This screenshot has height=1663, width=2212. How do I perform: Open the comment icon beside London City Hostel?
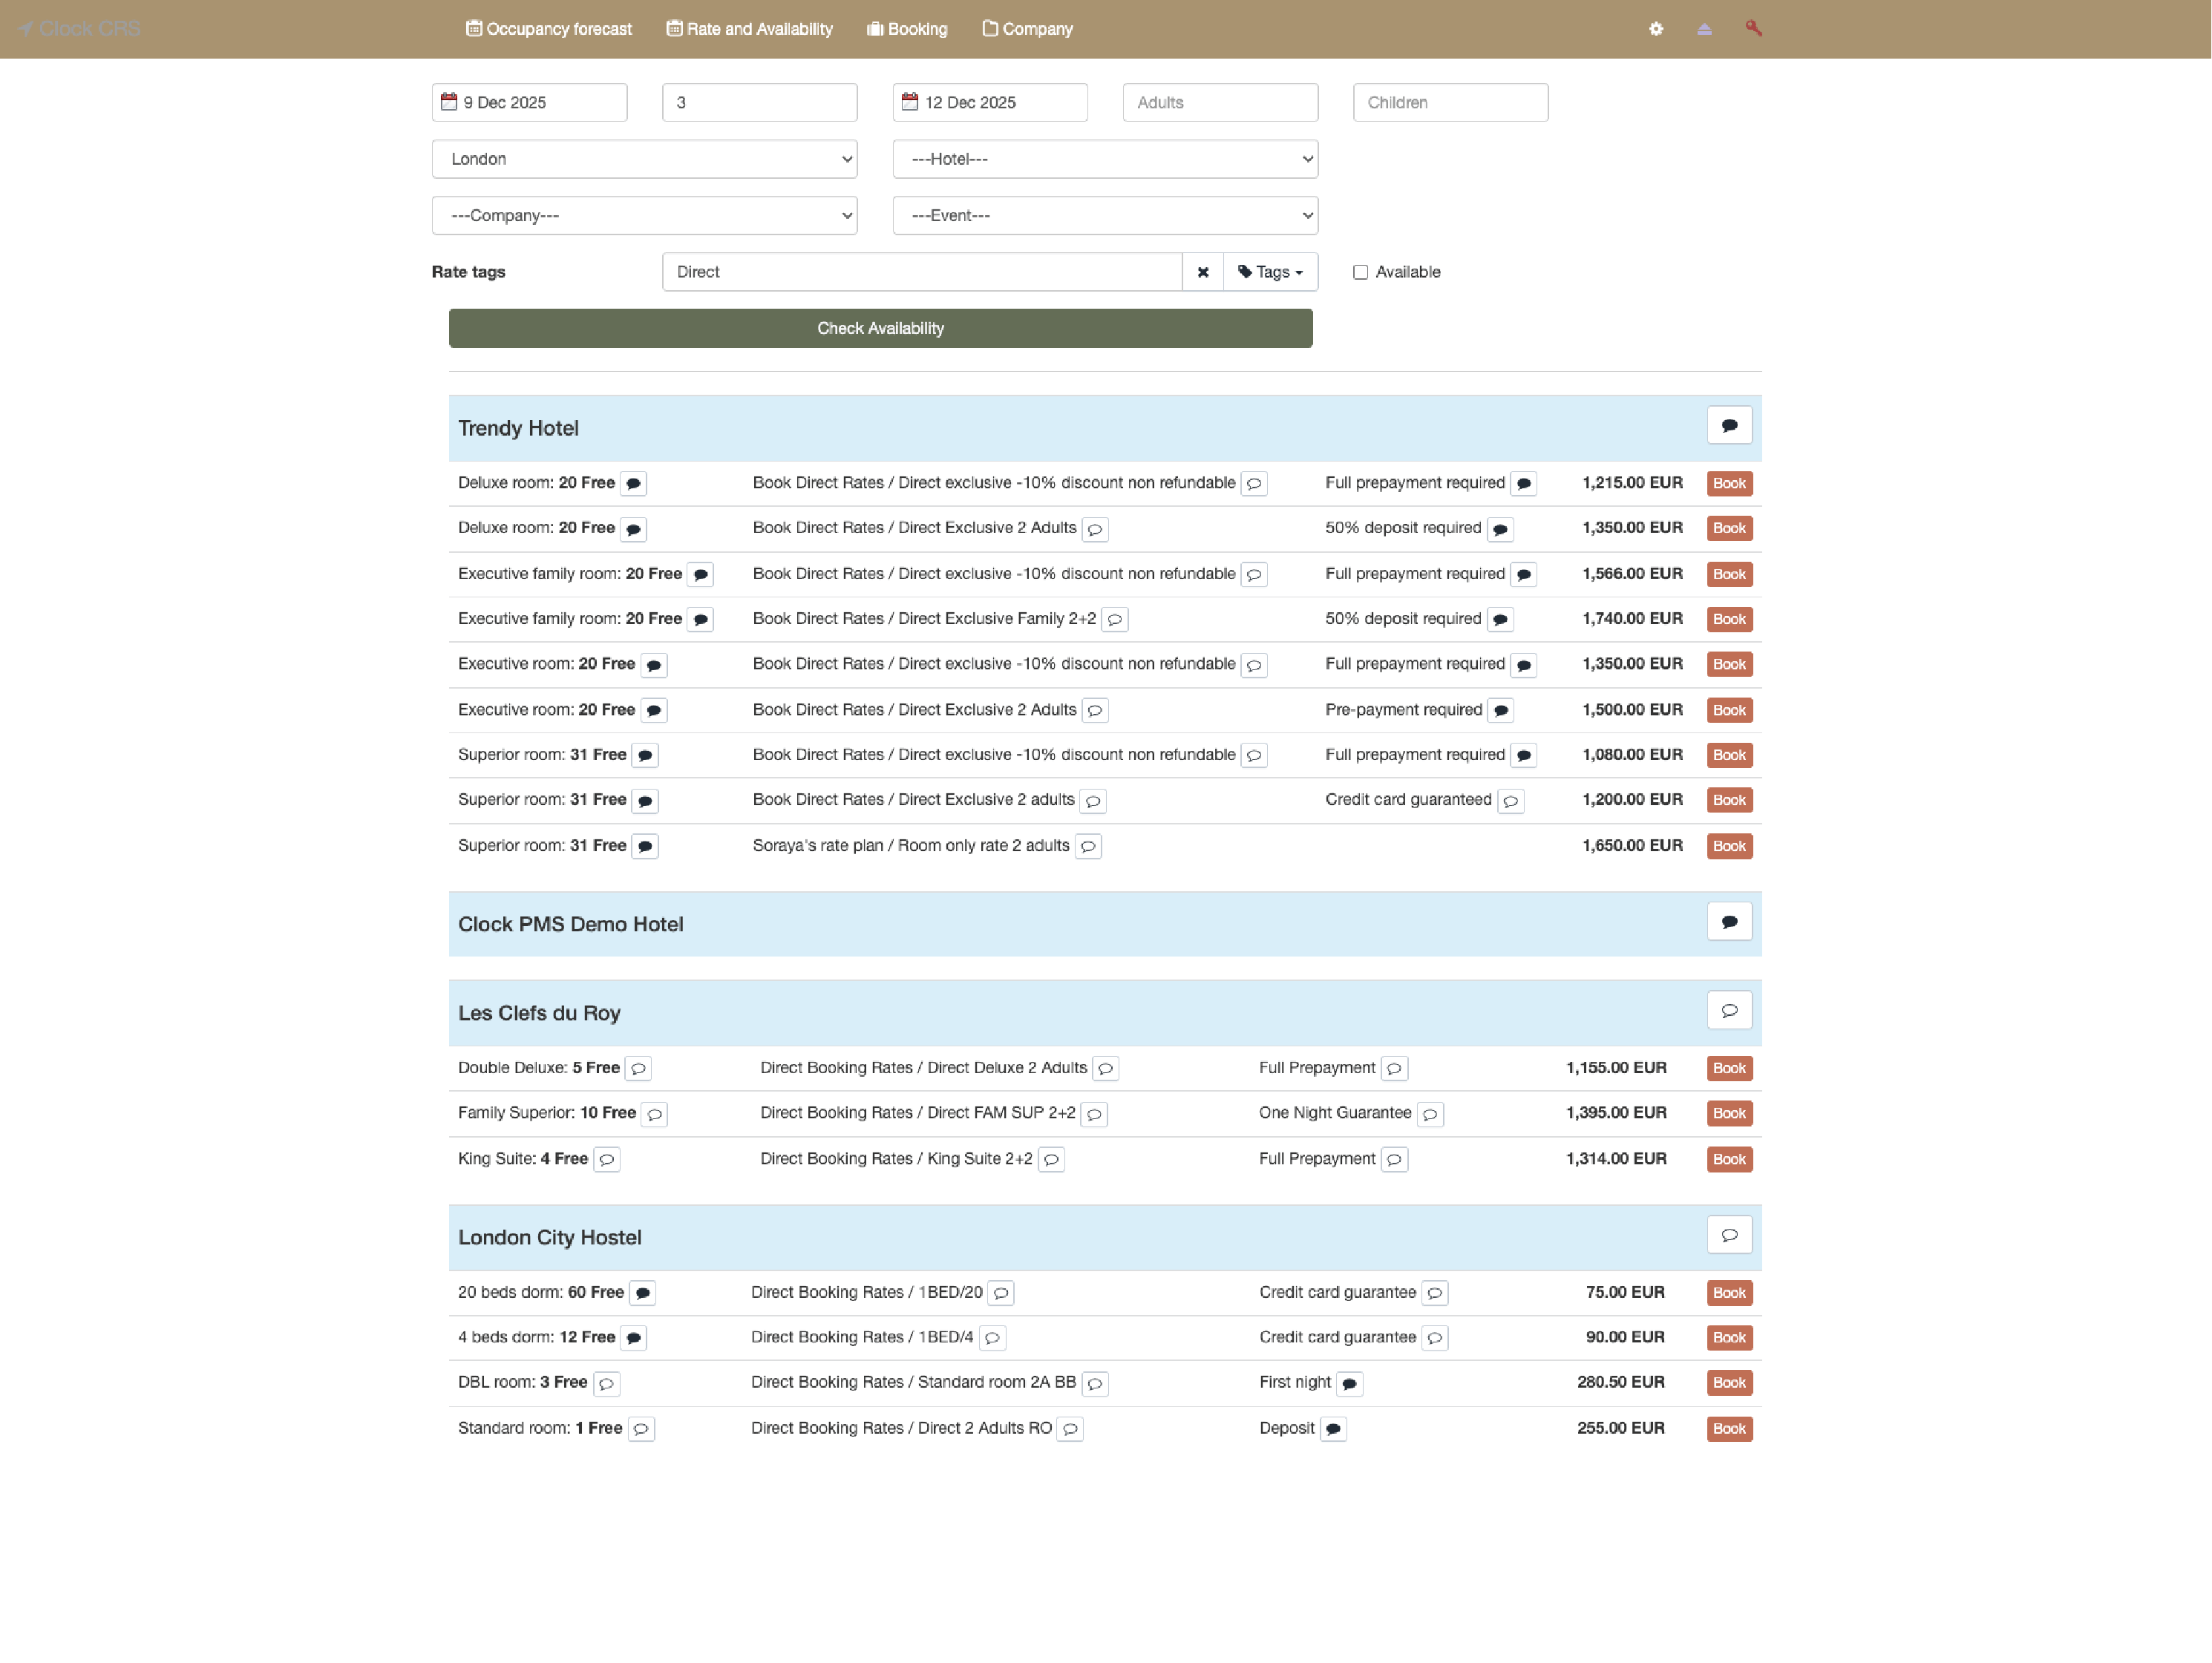(x=1730, y=1234)
